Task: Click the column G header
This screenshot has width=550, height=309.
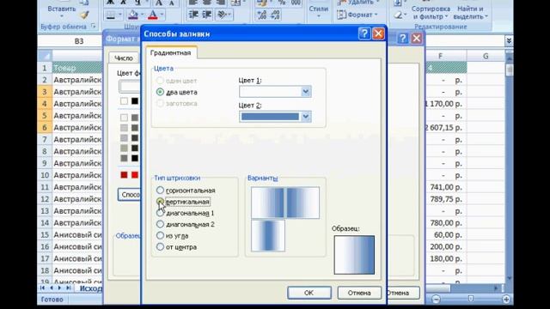Action: pyautogui.click(x=486, y=56)
